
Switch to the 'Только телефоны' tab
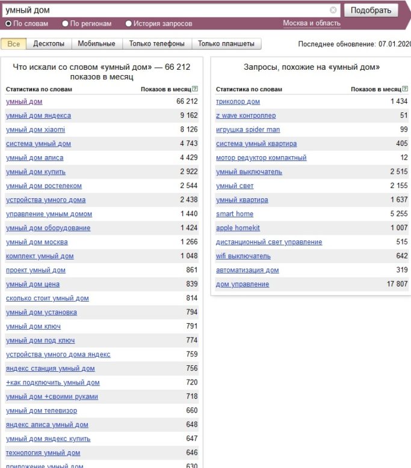coord(157,44)
